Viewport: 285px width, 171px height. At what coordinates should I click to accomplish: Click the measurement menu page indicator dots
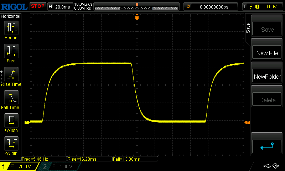pyautogui.click(x=1, y=77)
